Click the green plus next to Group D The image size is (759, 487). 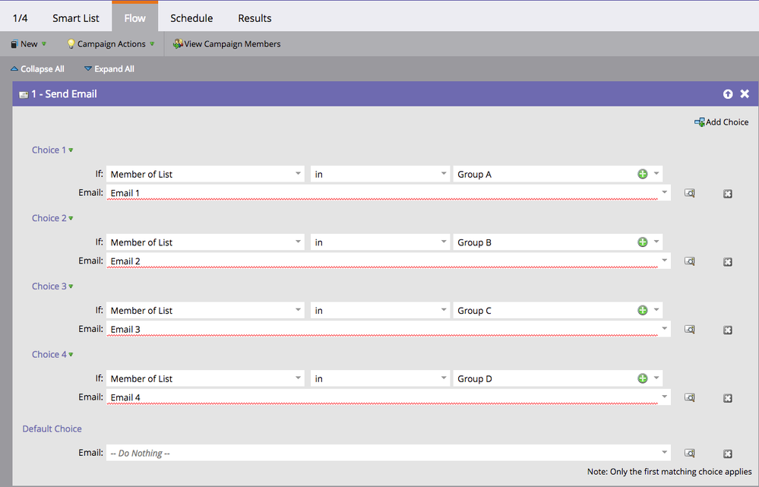[643, 378]
